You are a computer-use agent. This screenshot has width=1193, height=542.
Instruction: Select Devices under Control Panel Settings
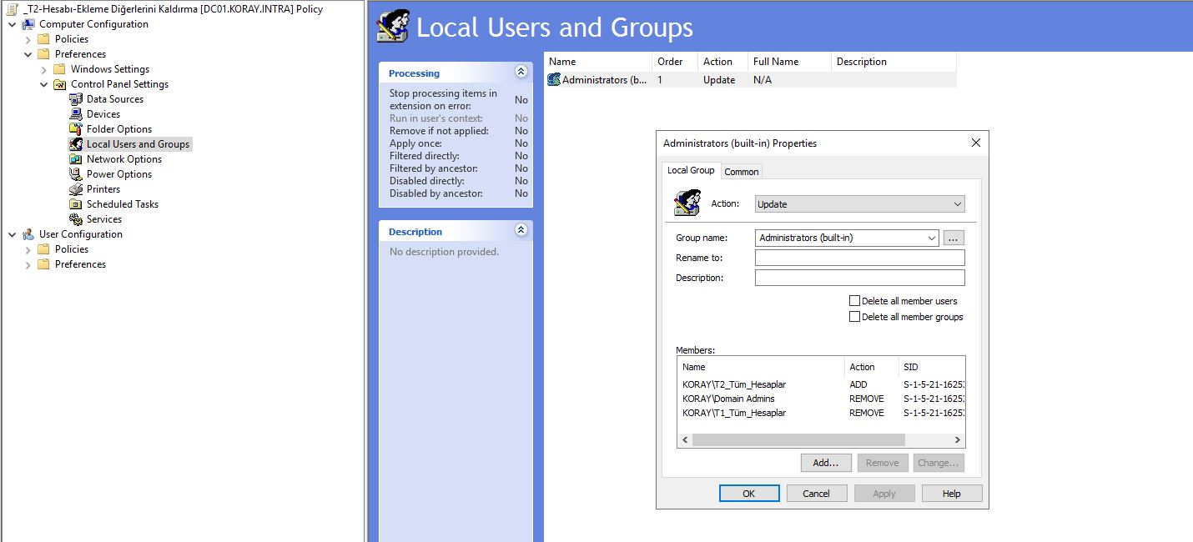[103, 113]
